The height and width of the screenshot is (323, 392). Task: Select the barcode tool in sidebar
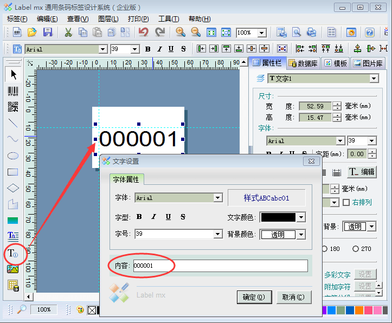pos(13,92)
